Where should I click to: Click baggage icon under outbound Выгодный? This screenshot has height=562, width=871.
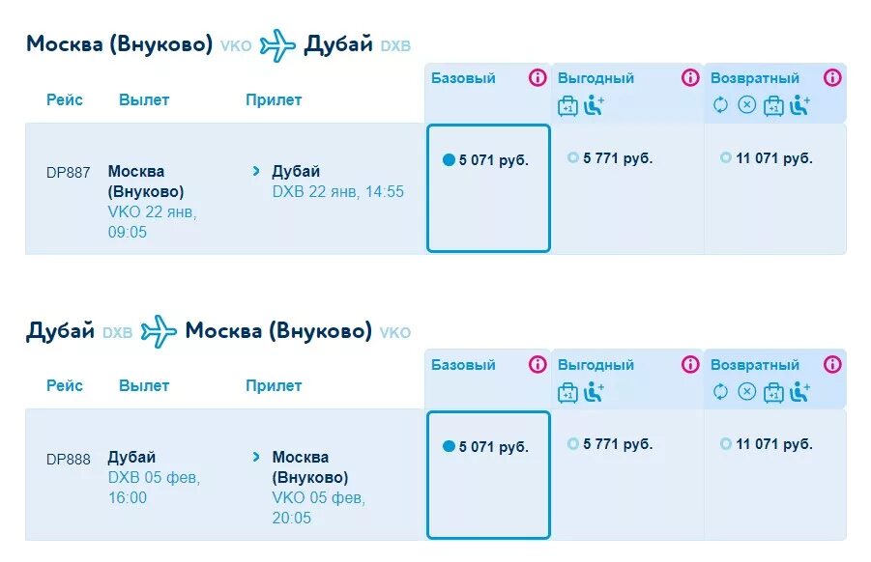tap(567, 105)
